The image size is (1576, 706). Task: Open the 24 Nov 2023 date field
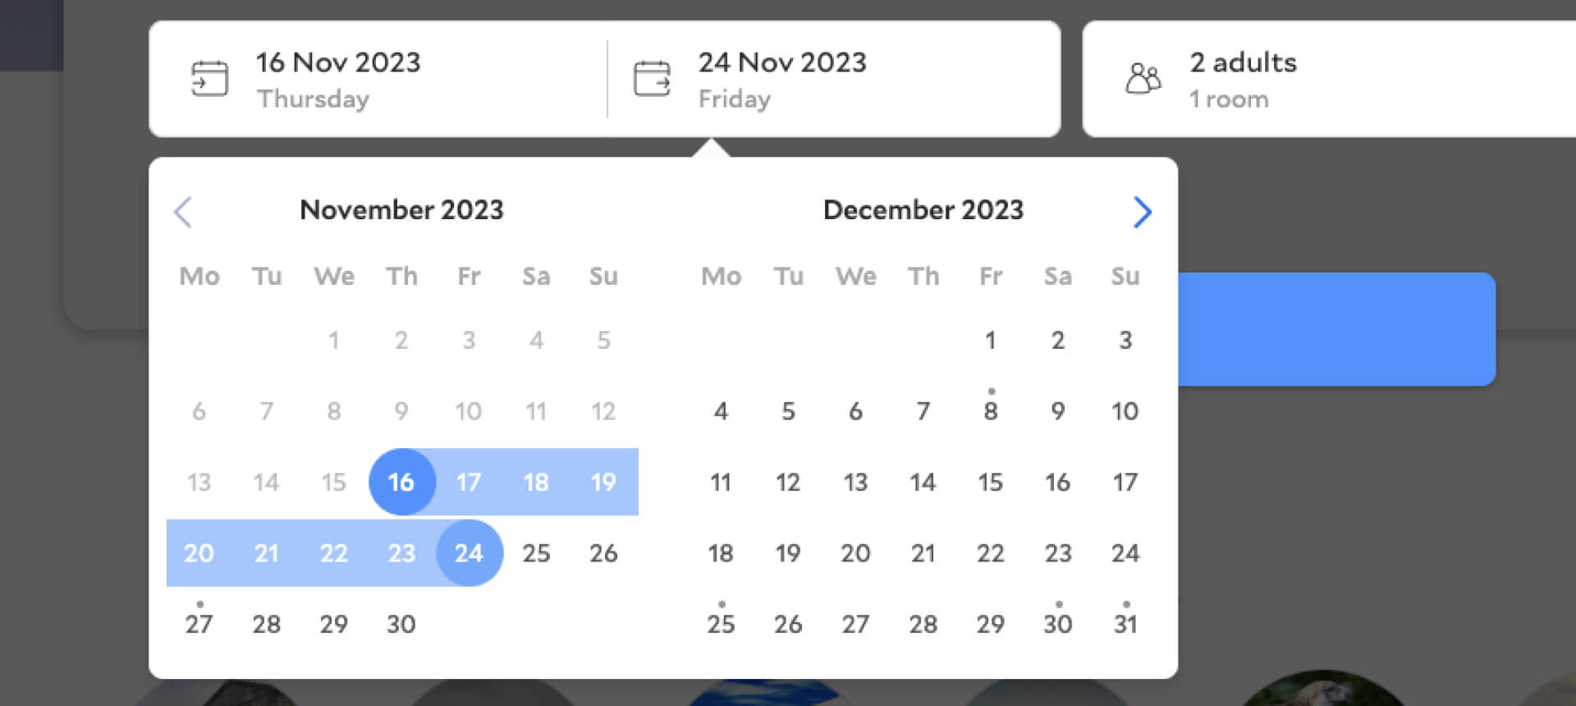point(782,78)
